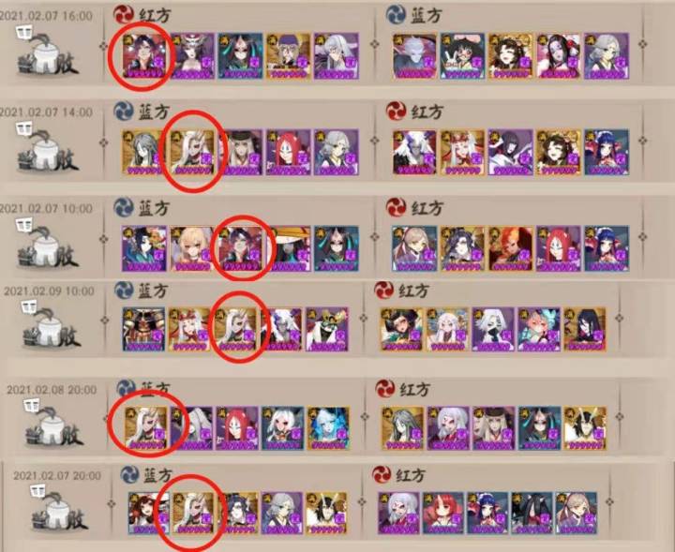Open the circled portrait in the 2021.02.07 16:00 row

coord(143,56)
